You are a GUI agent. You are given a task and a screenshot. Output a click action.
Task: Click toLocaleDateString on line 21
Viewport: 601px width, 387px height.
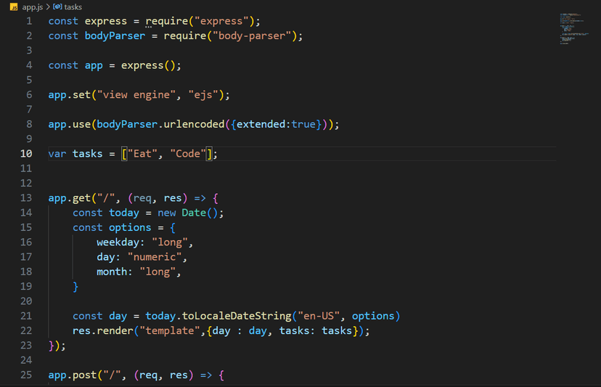pos(237,316)
